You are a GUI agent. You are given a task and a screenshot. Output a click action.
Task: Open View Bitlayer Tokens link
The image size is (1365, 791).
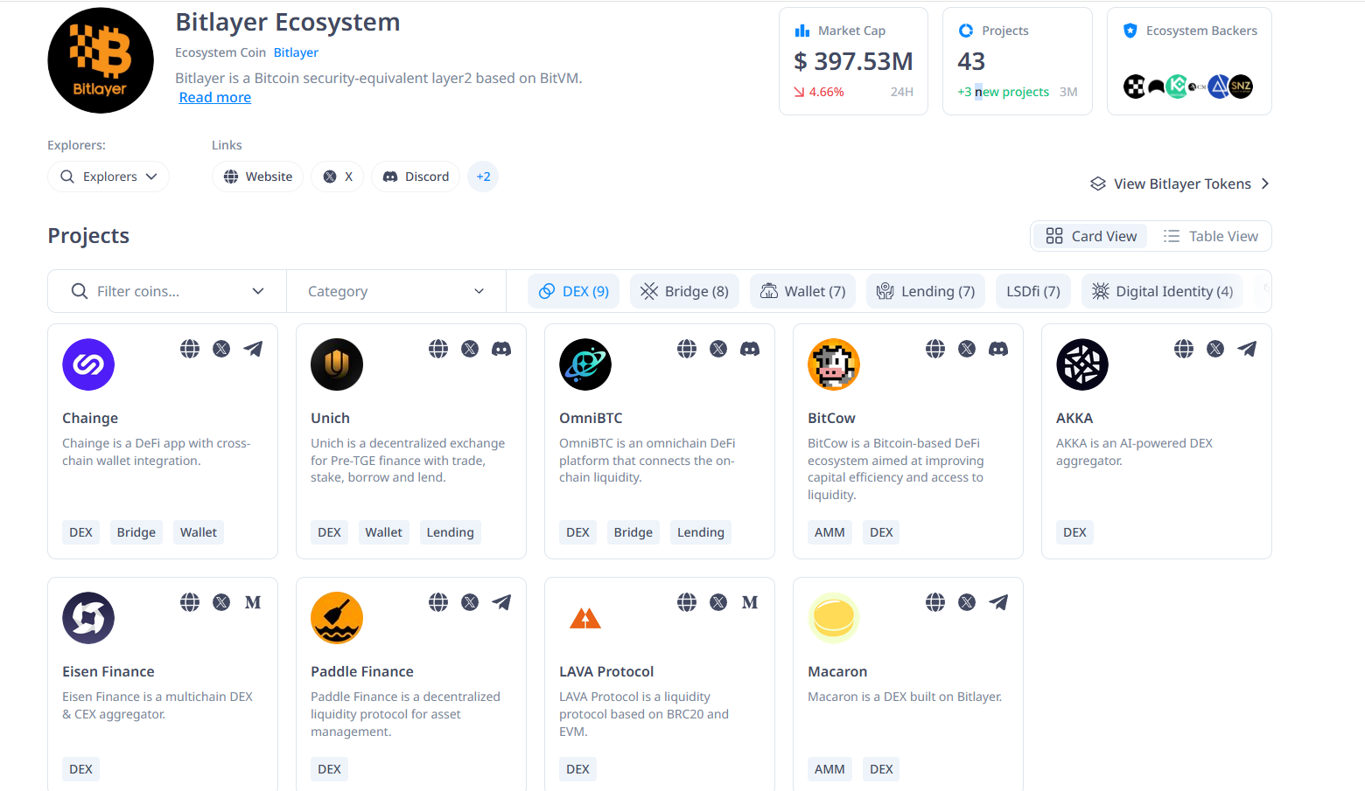(x=1179, y=184)
